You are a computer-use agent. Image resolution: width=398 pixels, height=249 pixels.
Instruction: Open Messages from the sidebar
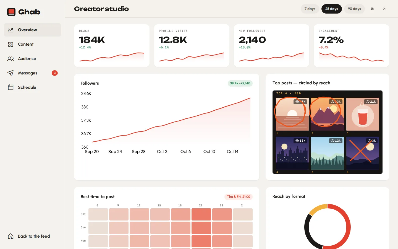(32, 73)
